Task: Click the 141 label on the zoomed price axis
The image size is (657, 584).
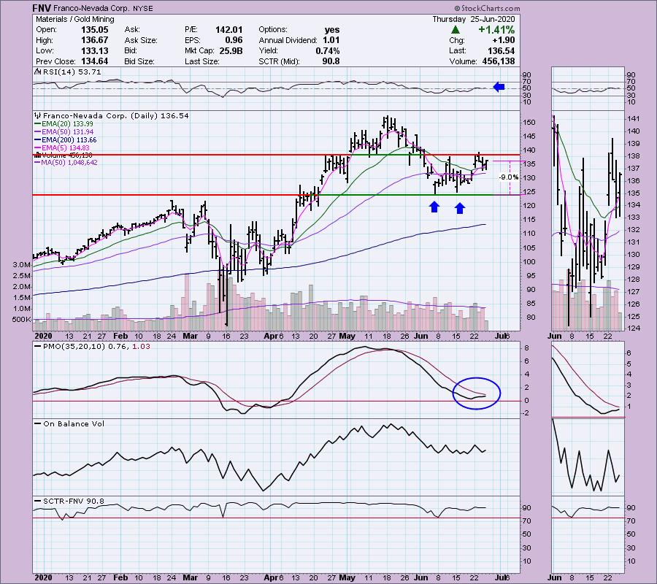Action: (634, 118)
